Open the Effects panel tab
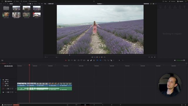 (x=16, y=1)
